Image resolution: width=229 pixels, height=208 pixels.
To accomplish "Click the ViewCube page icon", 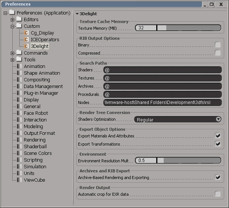I will pos(19,180).
